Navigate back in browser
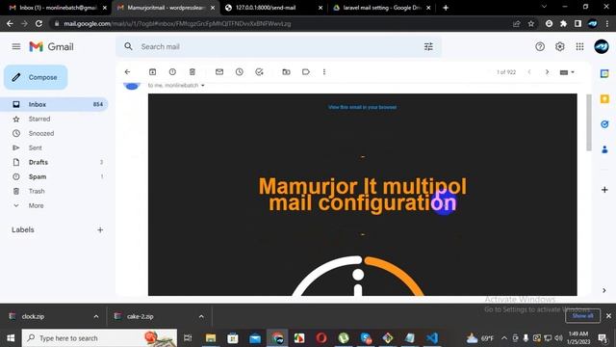The width and height of the screenshot is (616, 347). [x=10, y=23]
